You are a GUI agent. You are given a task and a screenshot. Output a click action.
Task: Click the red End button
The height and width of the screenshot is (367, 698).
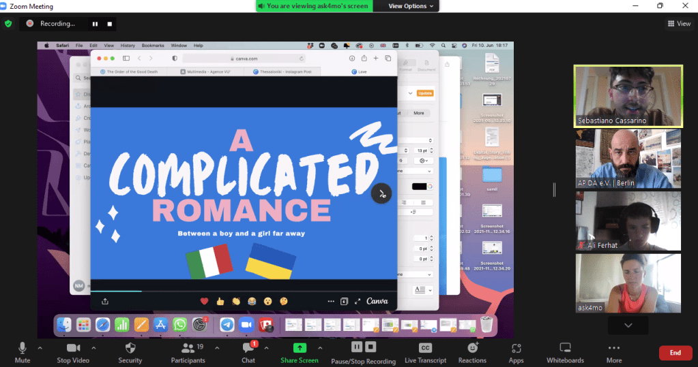[x=675, y=353]
